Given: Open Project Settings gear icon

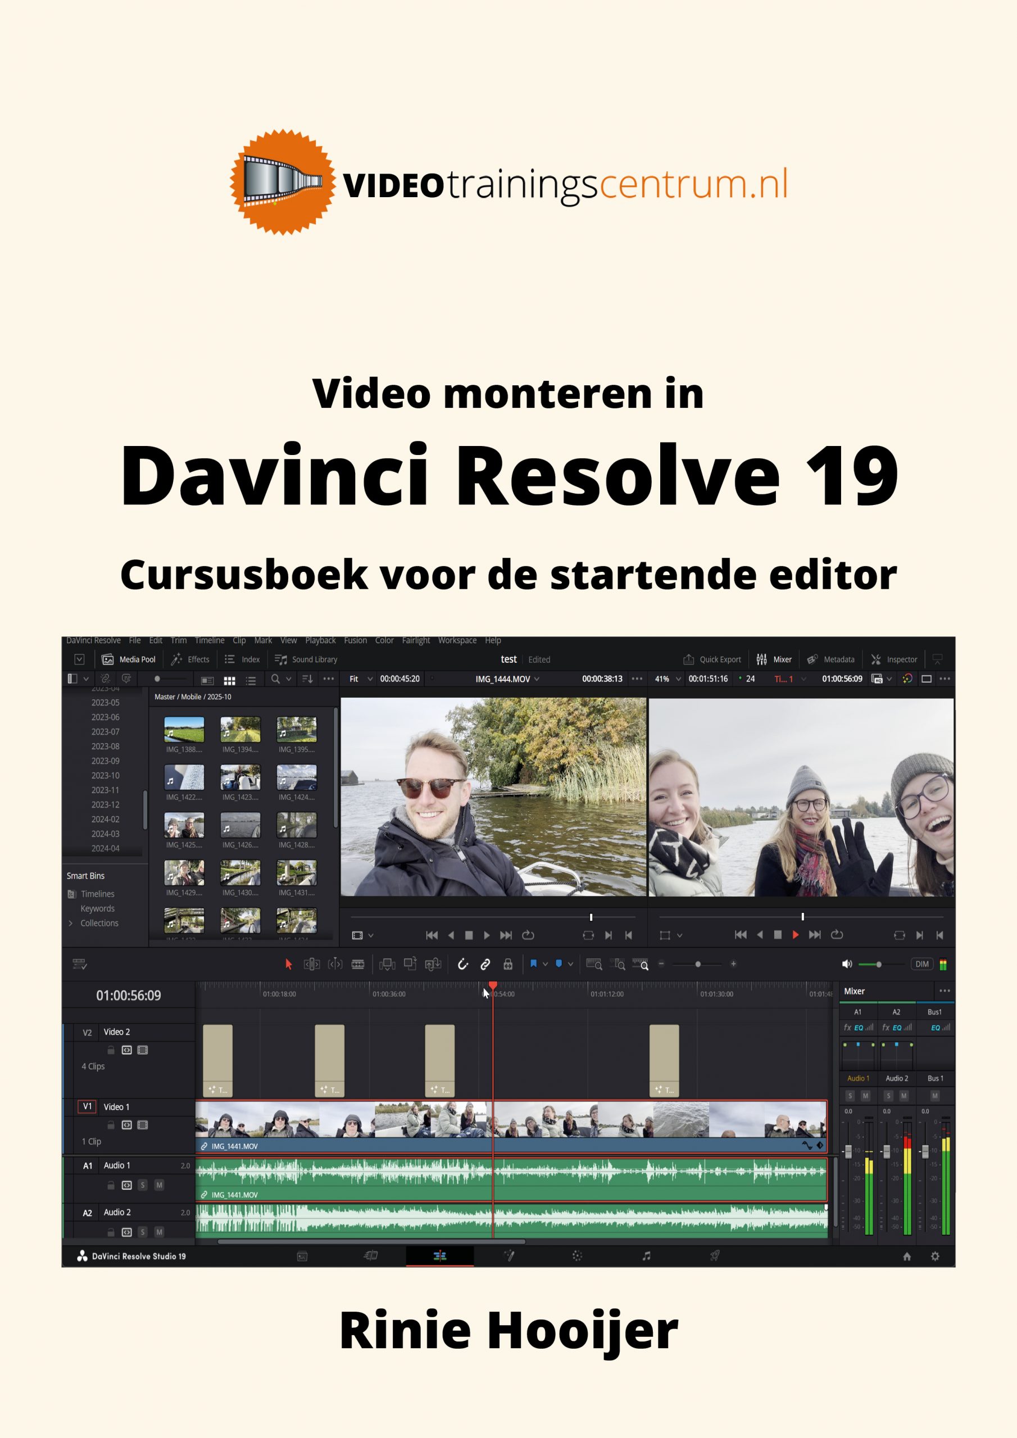Looking at the screenshot, I should tap(935, 1256).
